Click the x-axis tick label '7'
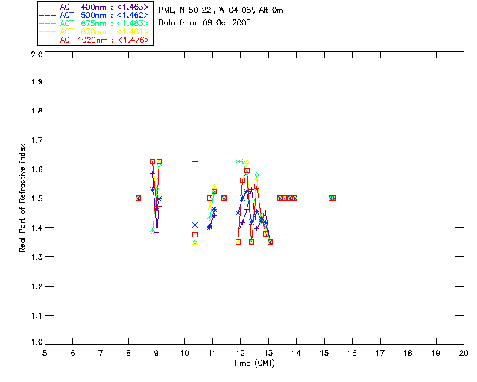Image resolution: width=477 pixels, height=382 pixels. (101, 353)
